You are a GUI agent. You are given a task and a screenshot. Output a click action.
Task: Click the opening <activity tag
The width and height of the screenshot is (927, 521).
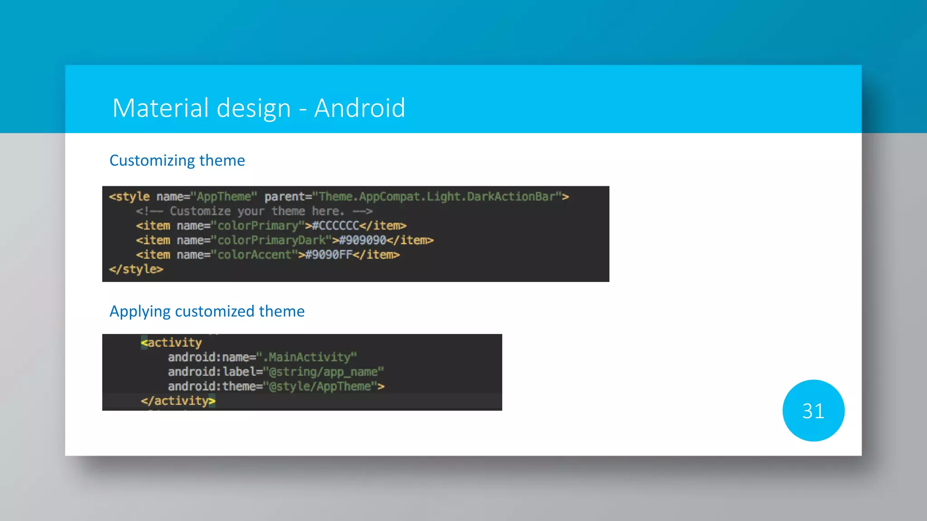coord(171,343)
